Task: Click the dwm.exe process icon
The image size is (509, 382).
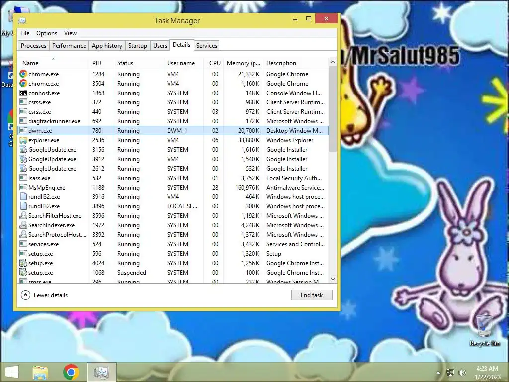Action: pos(23,131)
